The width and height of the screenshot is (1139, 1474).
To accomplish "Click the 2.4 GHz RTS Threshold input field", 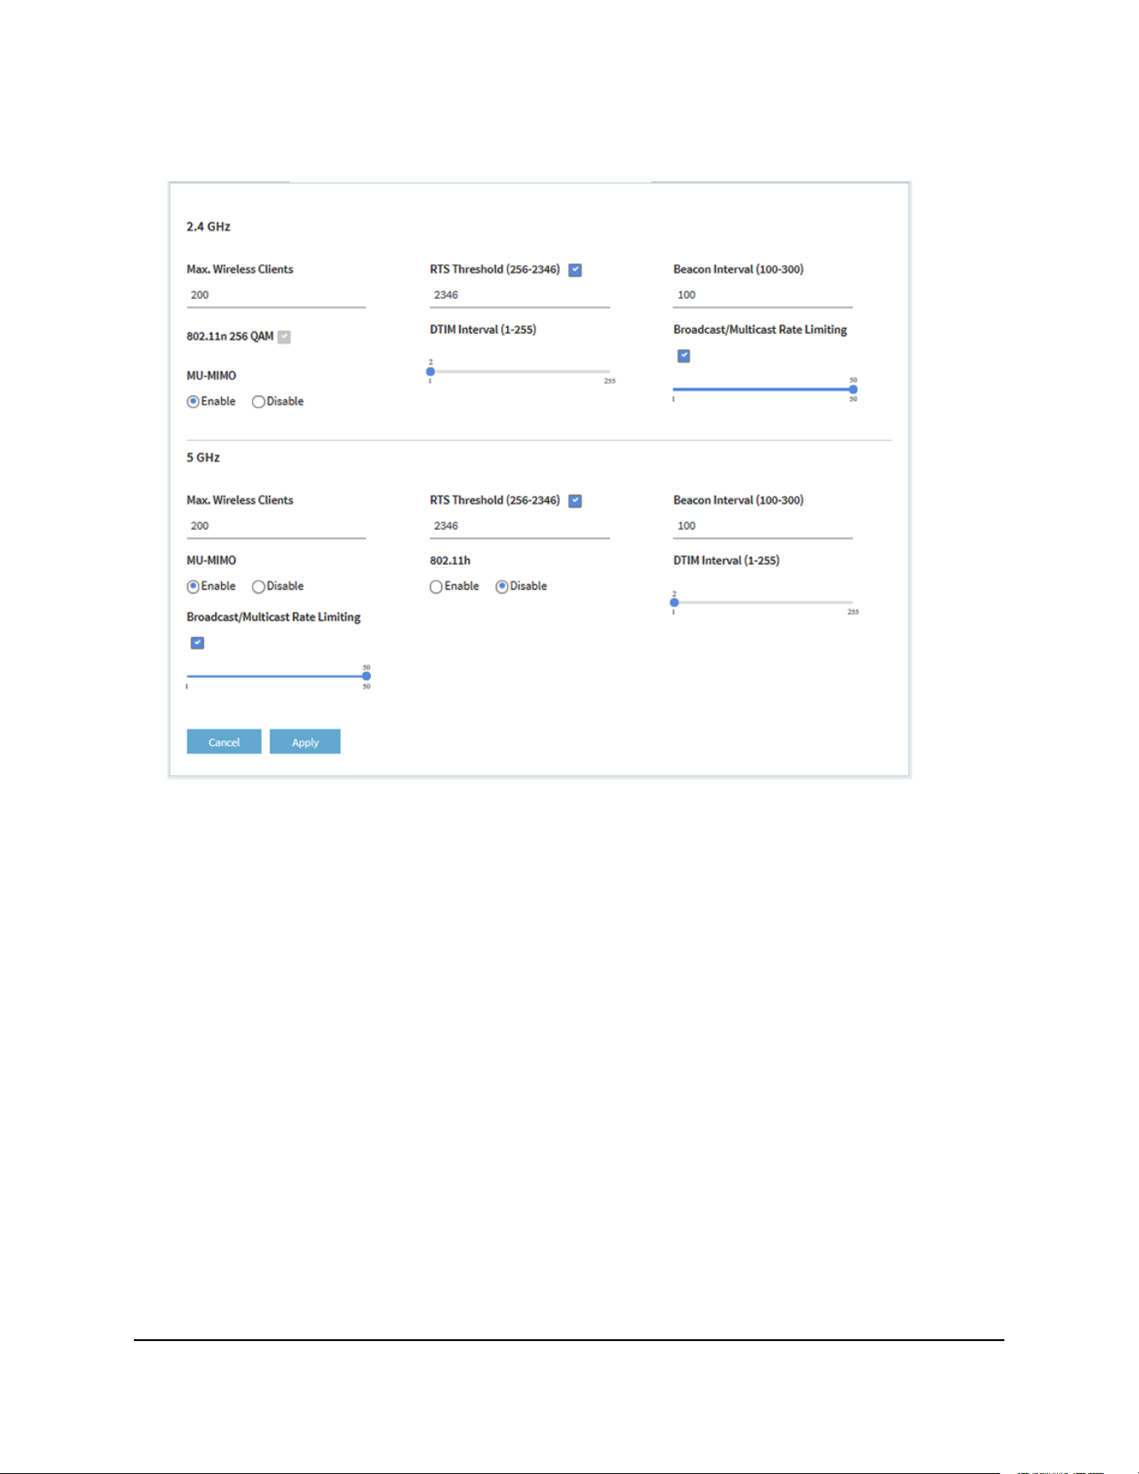I will pos(520,295).
